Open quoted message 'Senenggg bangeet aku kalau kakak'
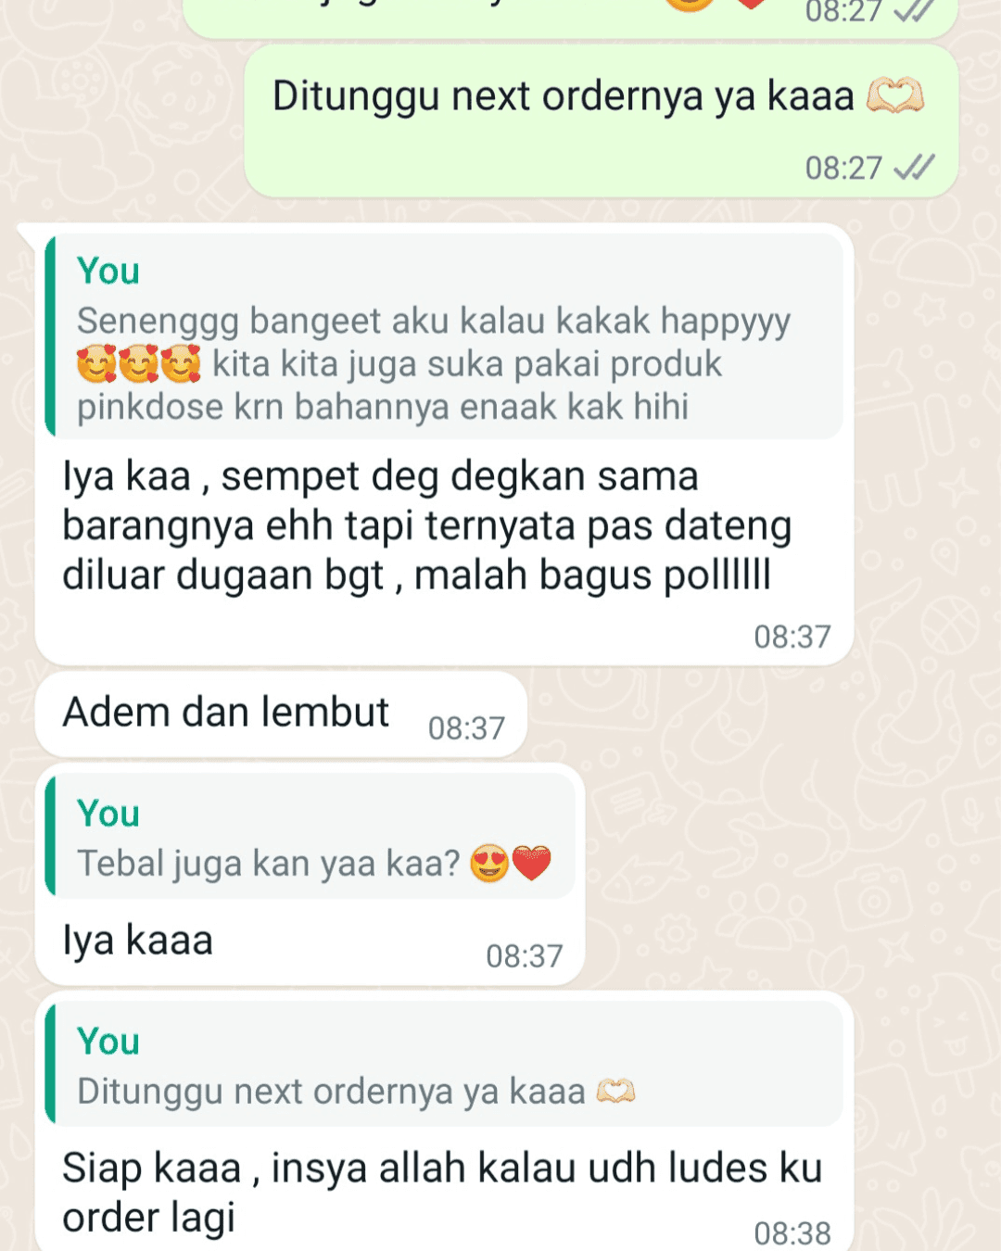 (444, 336)
